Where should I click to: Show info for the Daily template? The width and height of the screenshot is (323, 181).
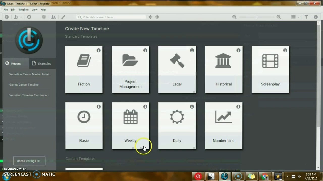(x=192, y=107)
